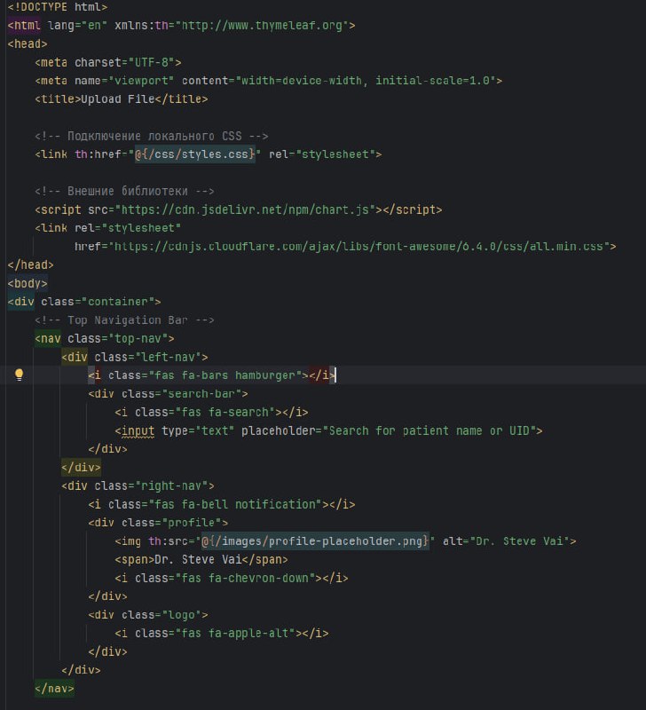Click the opening head tag
The image size is (646, 710).
28,43
